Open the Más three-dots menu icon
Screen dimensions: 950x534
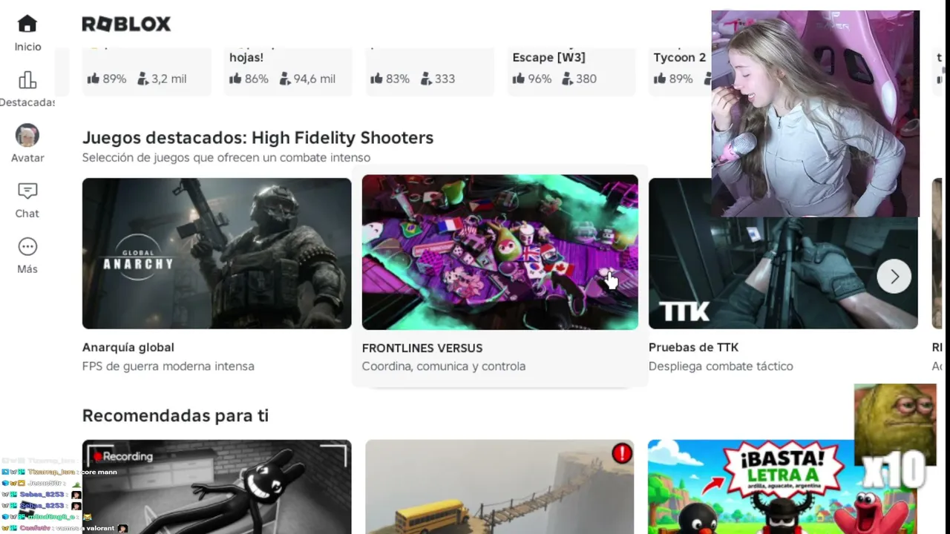(27, 247)
